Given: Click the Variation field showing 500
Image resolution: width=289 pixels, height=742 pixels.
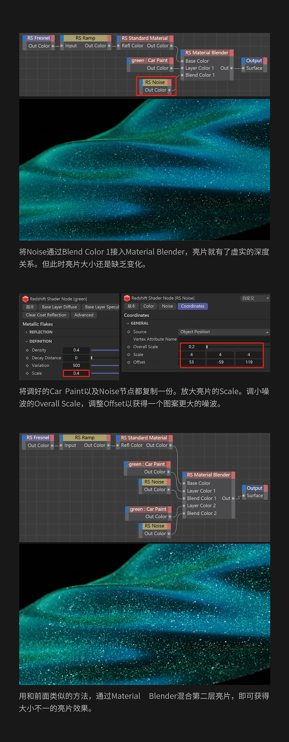Looking at the screenshot, I should 76,365.
